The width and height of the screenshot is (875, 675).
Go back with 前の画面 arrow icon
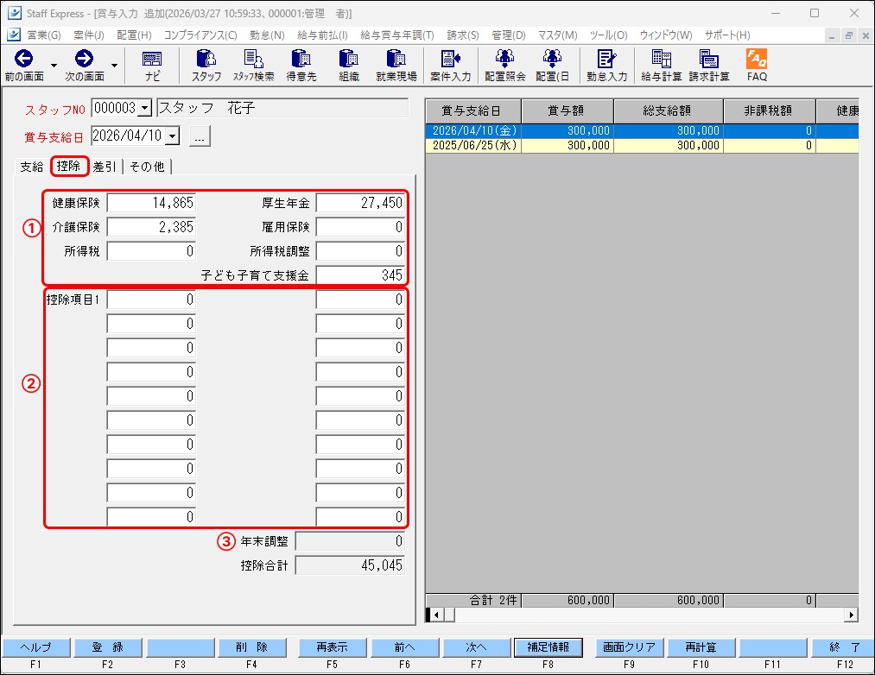coord(23,60)
